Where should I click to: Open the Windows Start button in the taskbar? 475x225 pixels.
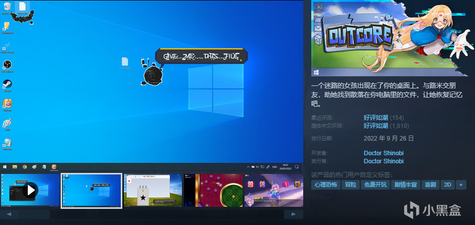click(x=5, y=167)
